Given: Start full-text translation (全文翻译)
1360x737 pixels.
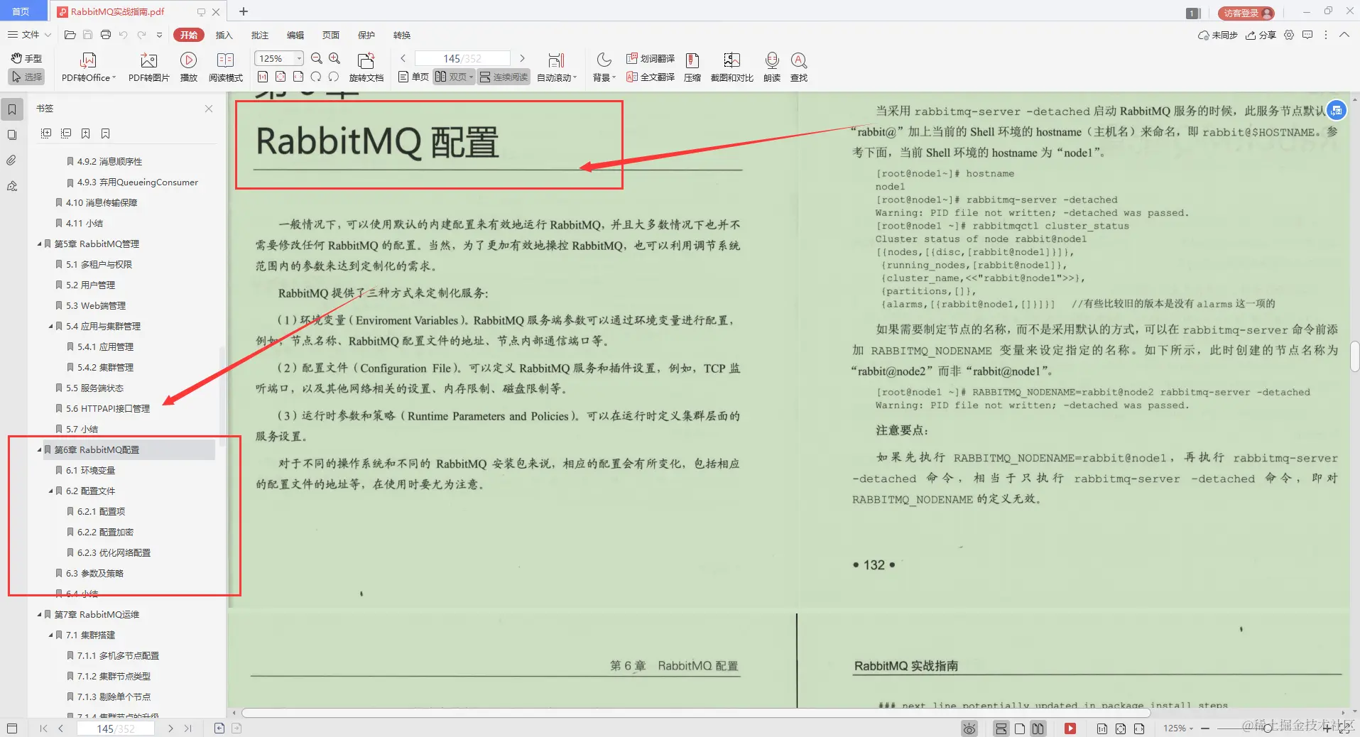Looking at the screenshot, I should [650, 76].
